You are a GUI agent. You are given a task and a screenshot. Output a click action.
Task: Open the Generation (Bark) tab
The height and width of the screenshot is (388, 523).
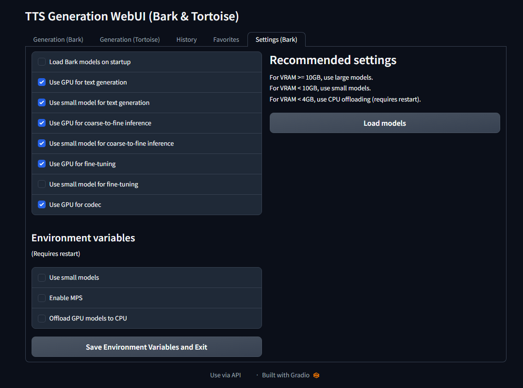(x=58, y=39)
